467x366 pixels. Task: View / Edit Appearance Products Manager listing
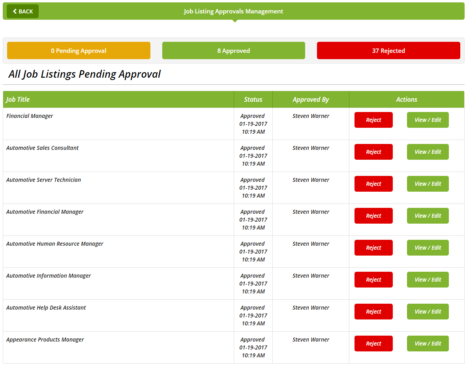click(428, 344)
